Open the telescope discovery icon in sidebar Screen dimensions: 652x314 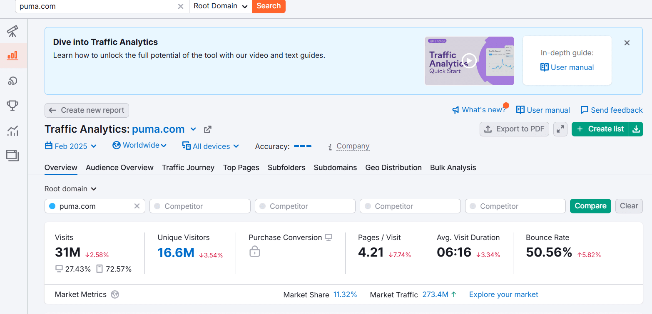pos(12,31)
